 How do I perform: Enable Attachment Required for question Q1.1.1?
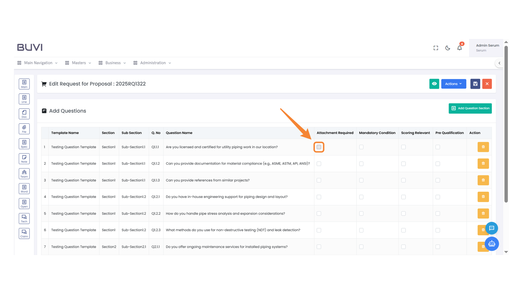tap(319, 147)
